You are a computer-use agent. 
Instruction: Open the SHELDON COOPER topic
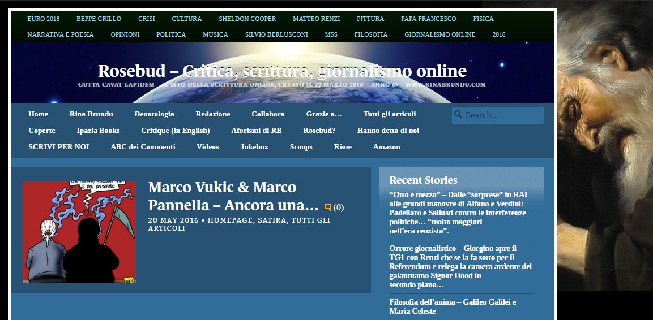pos(247,19)
